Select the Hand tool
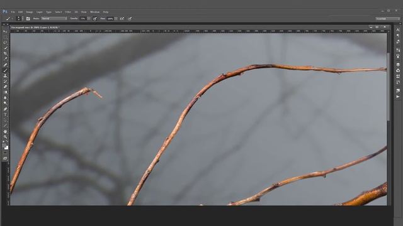This screenshot has height=226, width=403. [x=5, y=131]
